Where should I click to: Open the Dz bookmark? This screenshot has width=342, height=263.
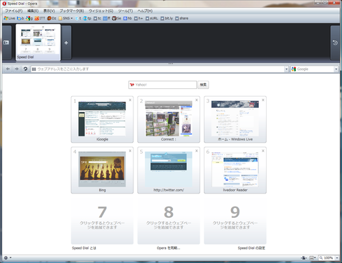52,18
